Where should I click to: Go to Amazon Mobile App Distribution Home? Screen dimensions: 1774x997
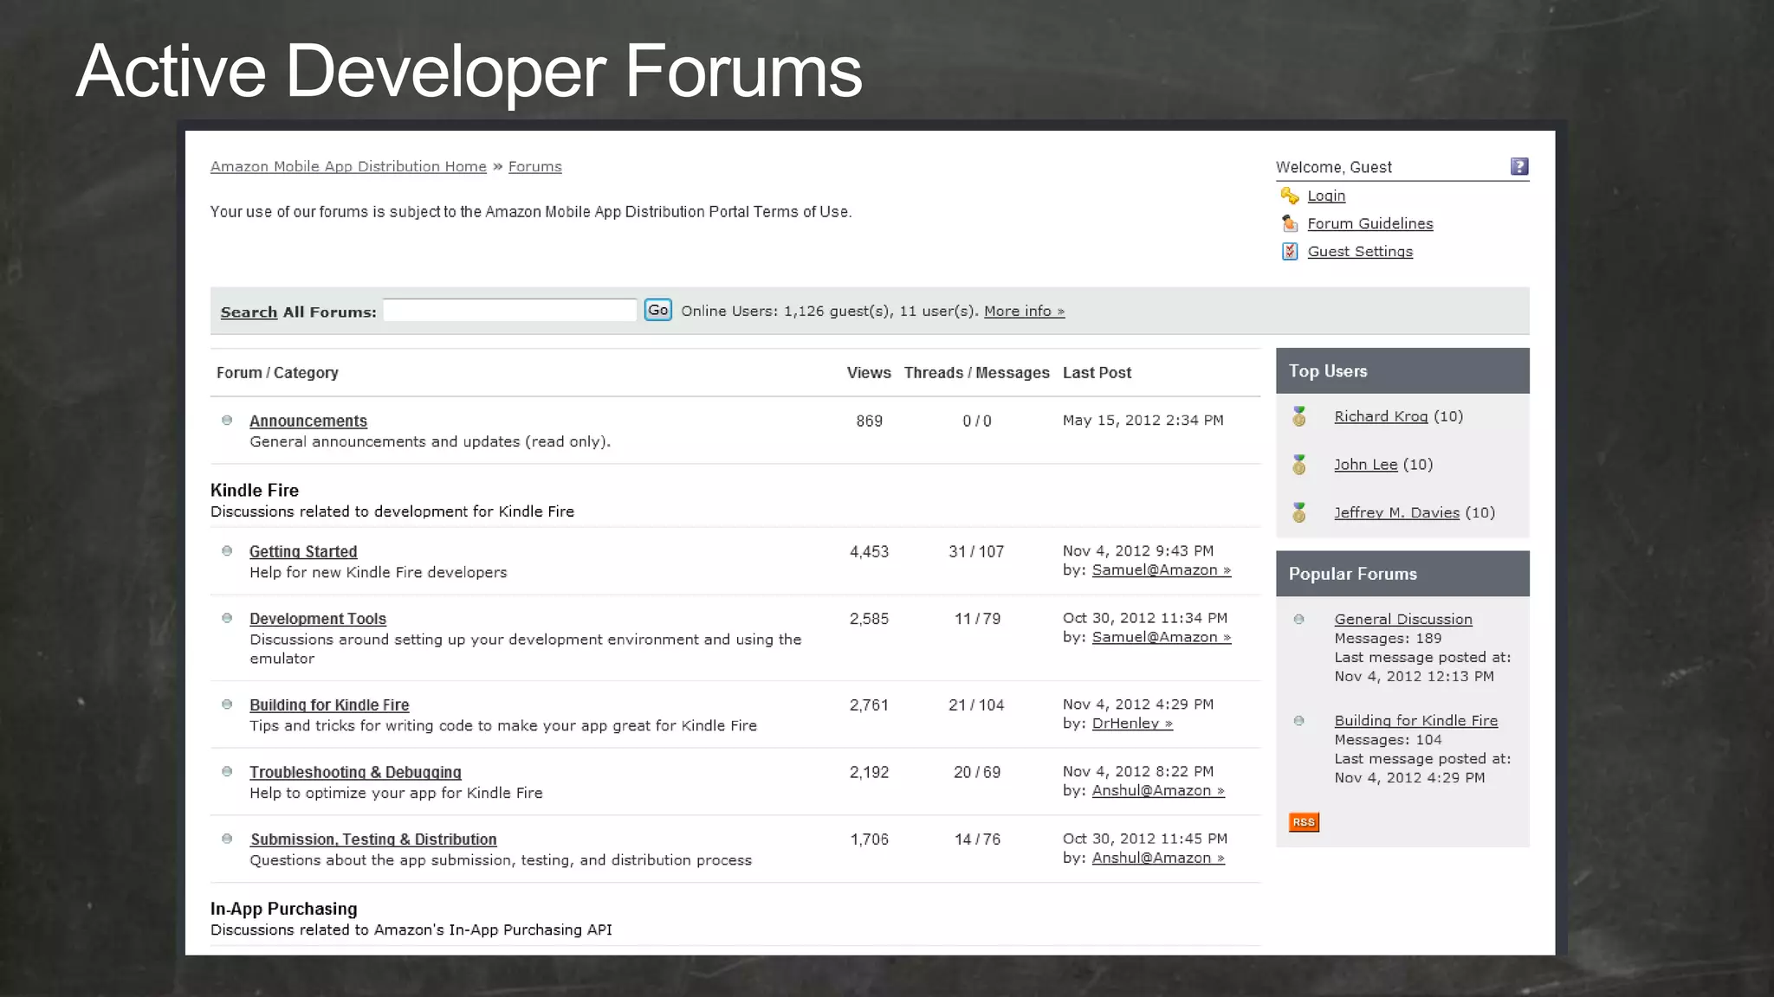click(348, 166)
